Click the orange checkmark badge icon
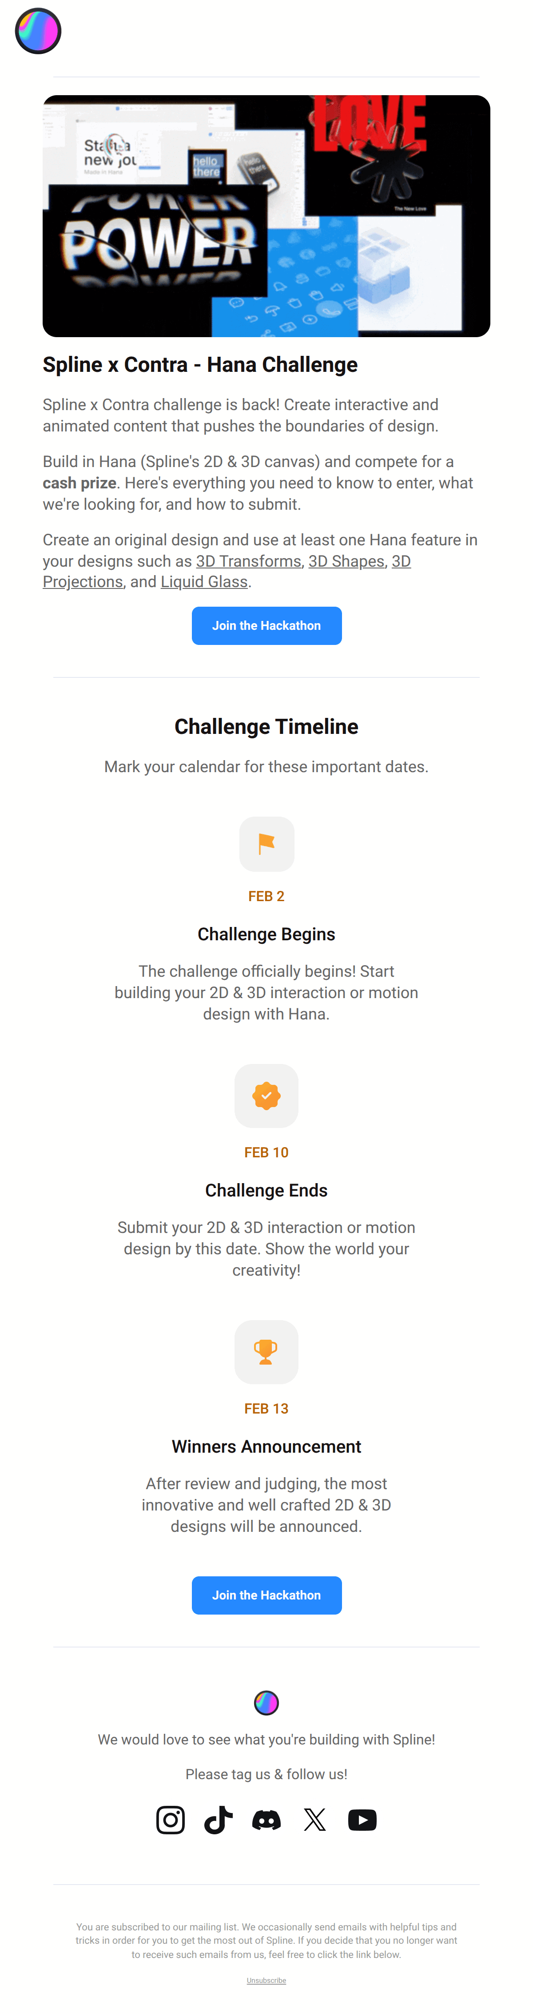This screenshot has width=533, height=2014. tap(266, 1096)
